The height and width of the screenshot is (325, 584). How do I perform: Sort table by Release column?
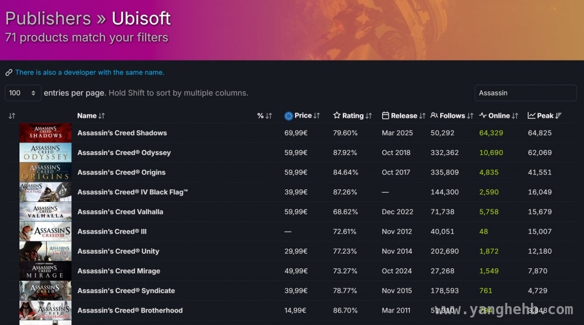coord(403,116)
